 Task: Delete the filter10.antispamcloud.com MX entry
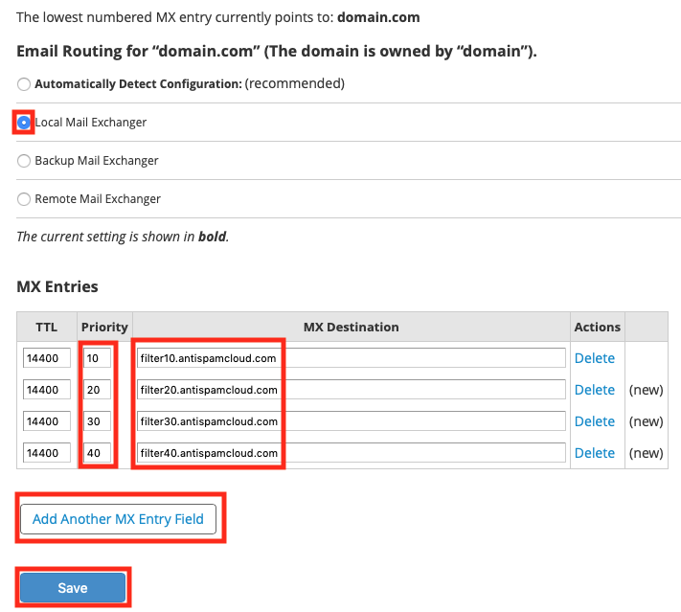[x=594, y=358]
